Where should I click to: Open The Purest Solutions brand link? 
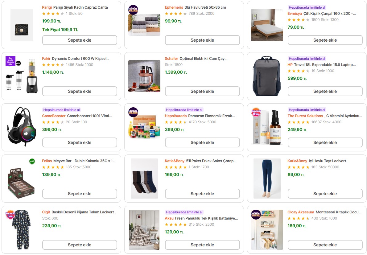(x=305, y=116)
